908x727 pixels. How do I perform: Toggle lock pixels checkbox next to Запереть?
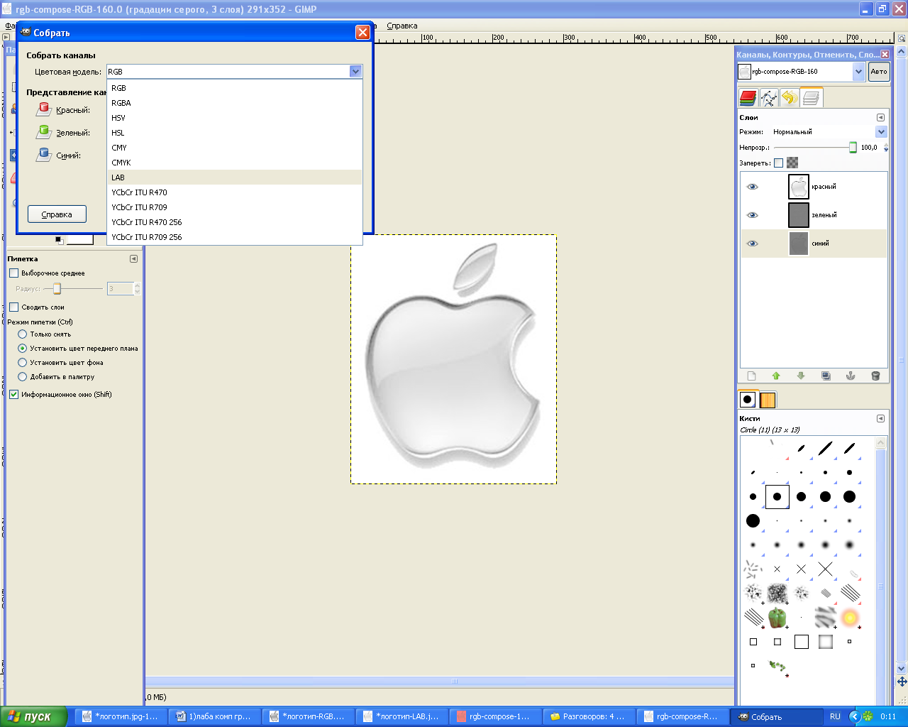(x=778, y=163)
